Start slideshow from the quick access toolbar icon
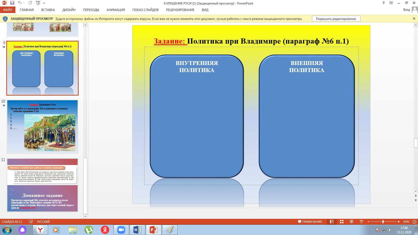 point(38,3)
